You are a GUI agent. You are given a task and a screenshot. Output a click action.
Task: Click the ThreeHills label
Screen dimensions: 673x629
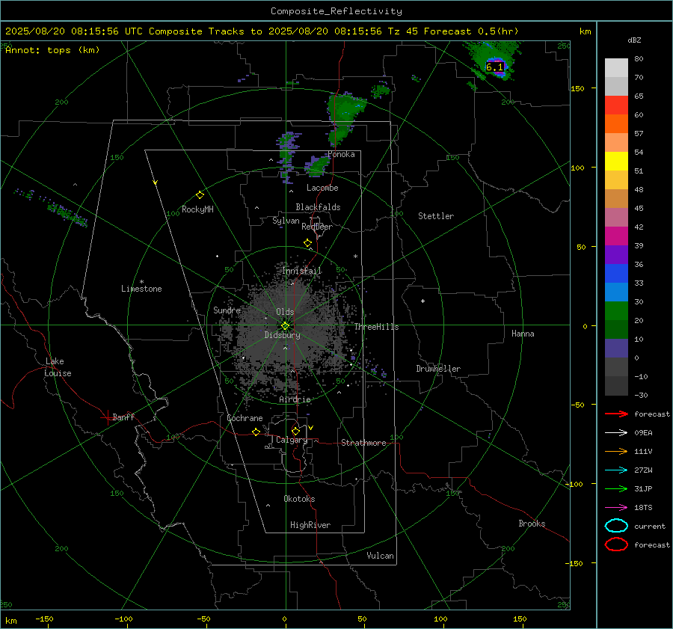pos(376,327)
